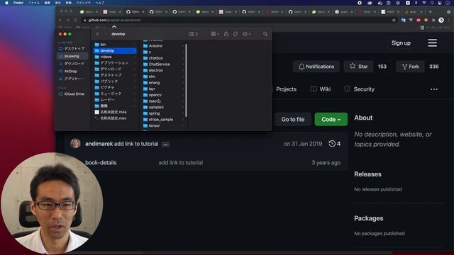Open the repository tabs overflow ellipsis
This screenshot has width=454, height=255.
point(434,89)
